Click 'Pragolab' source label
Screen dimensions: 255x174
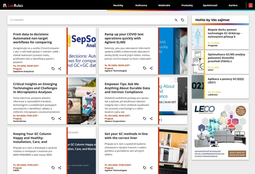click(212, 46)
